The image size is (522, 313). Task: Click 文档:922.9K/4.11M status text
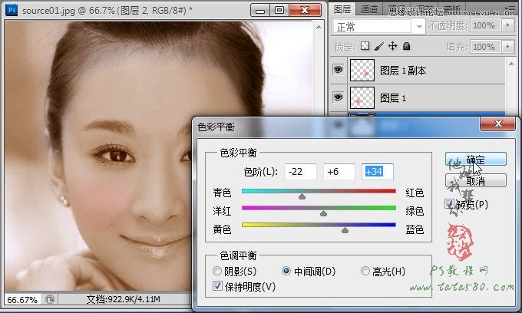click(x=123, y=299)
